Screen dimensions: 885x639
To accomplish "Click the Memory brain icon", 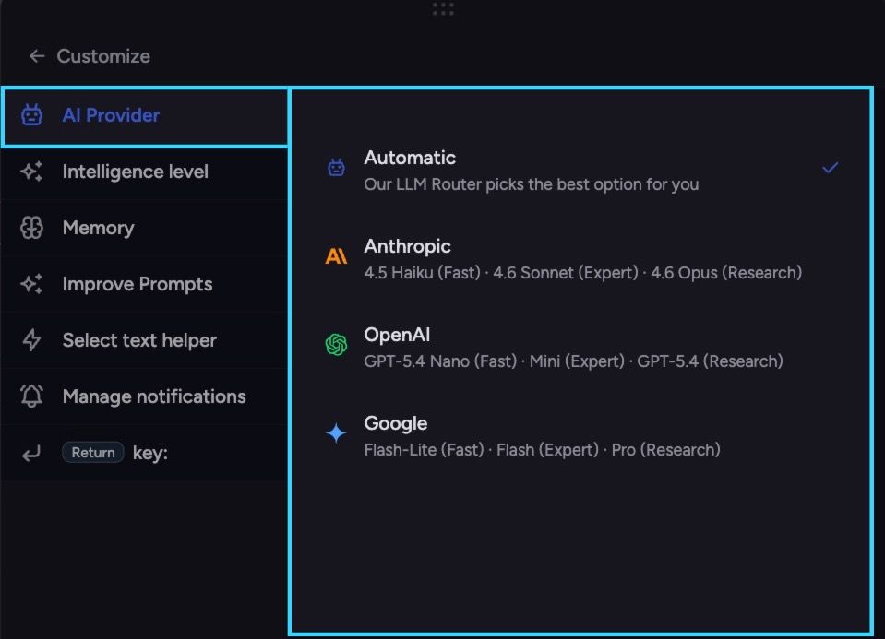I will (31, 228).
